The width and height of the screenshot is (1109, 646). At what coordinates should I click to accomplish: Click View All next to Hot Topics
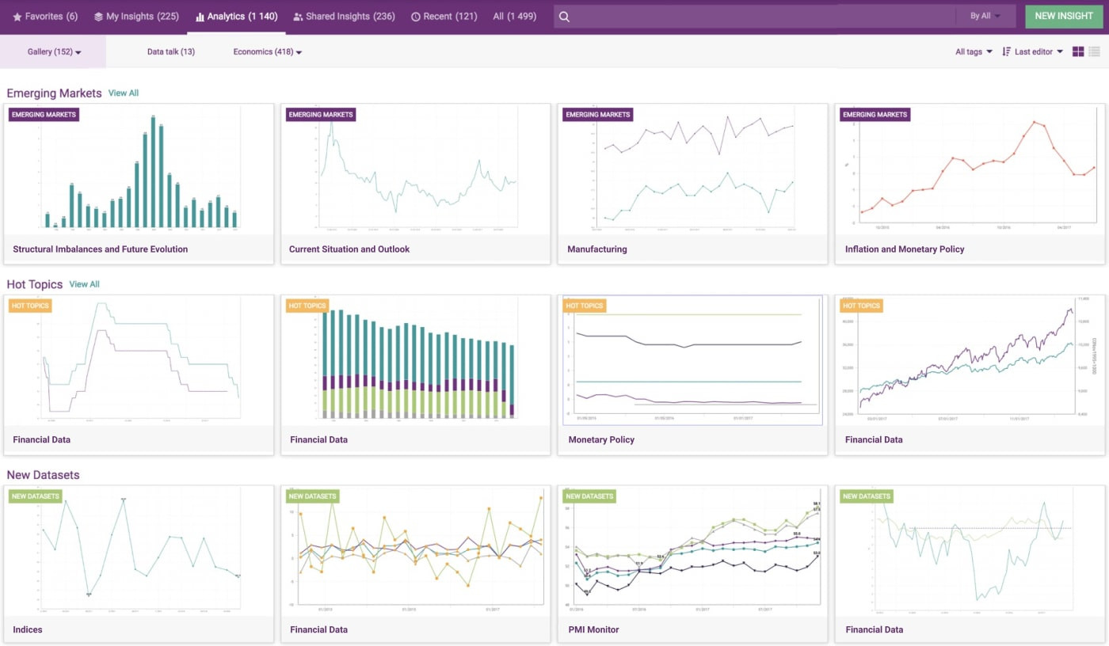coord(84,283)
